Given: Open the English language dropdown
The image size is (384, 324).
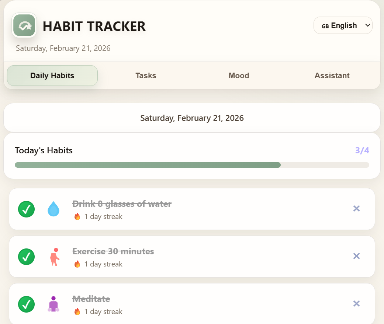Looking at the screenshot, I should [343, 25].
